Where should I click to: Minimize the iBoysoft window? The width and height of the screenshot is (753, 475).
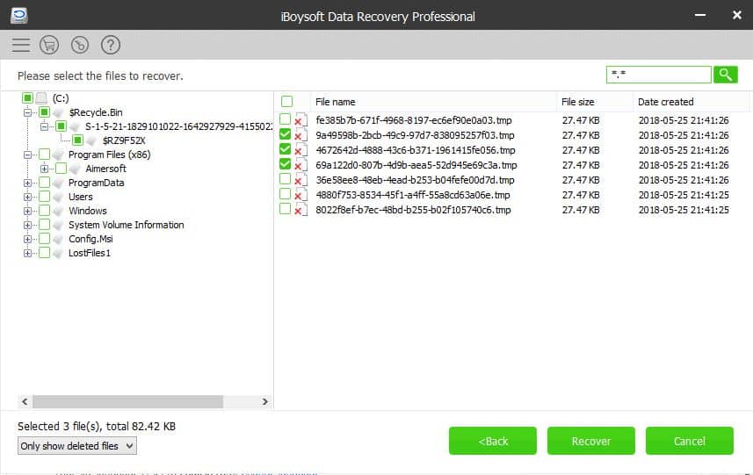pos(700,15)
